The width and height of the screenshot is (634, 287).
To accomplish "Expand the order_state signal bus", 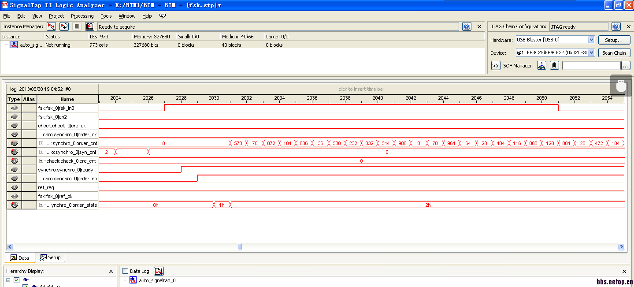I will coord(41,205).
